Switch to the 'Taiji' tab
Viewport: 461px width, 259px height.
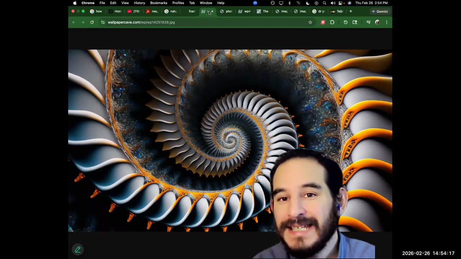coord(337,11)
